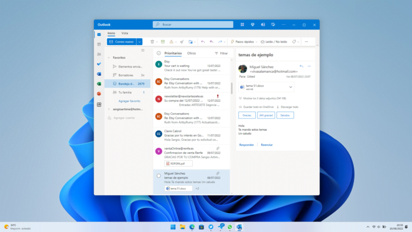412x232 pixels.
Task: Show hidden icons in system tray
Action: [x=368, y=227]
